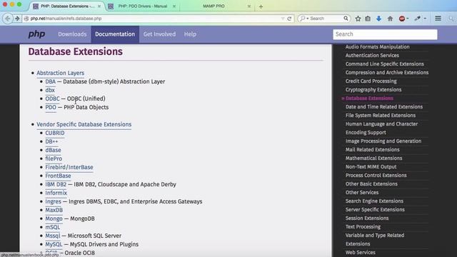457x257 pixels.
Task: Click the php.net Search field
Action: 385,34
